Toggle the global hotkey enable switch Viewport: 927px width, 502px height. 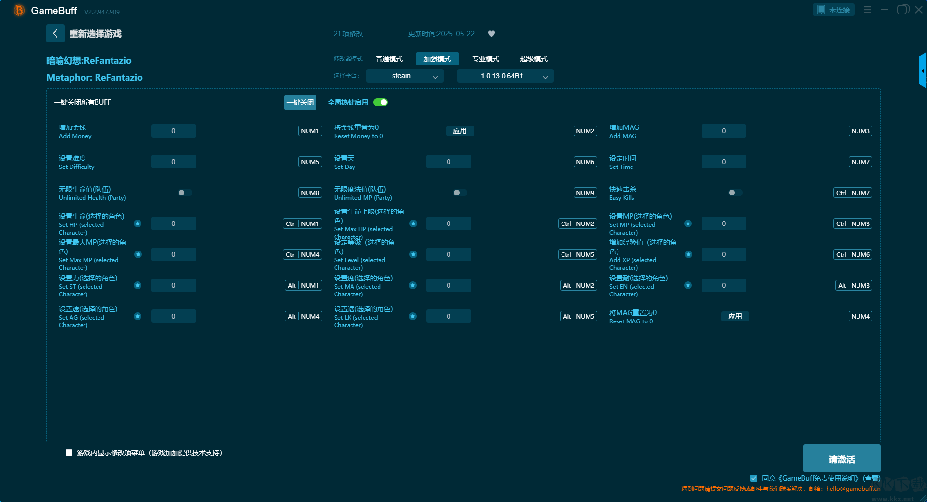(380, 102)
